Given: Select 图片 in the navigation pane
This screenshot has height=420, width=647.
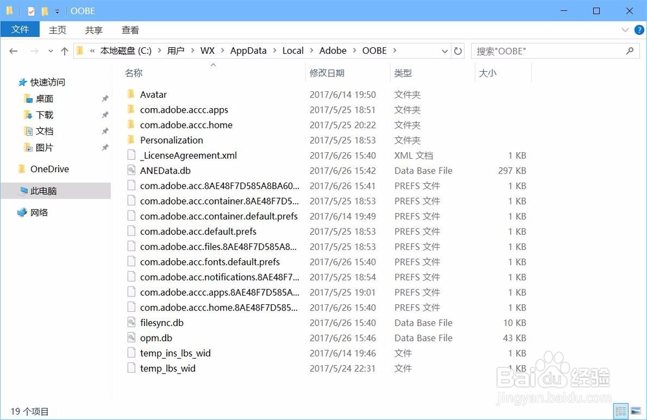Looking at the screenshot, I should coord(44,148).
